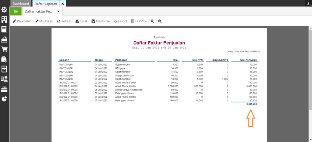The height and width of the screenshot is (142, 312).
Task: Open the settings gear in sidebar
Action: (x=4, y=10)
